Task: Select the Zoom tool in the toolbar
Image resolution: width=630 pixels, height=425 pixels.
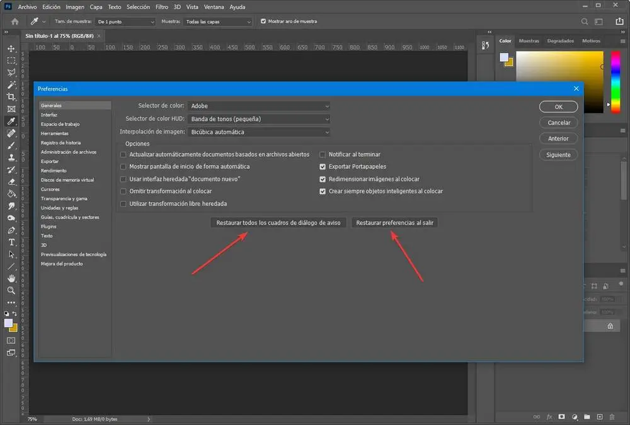Action: point(11,290)
